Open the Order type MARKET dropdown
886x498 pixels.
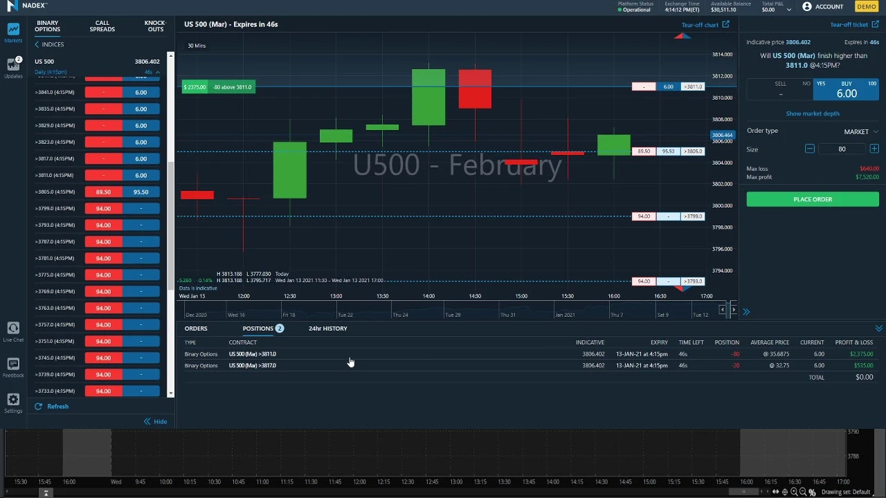[860, 132]
